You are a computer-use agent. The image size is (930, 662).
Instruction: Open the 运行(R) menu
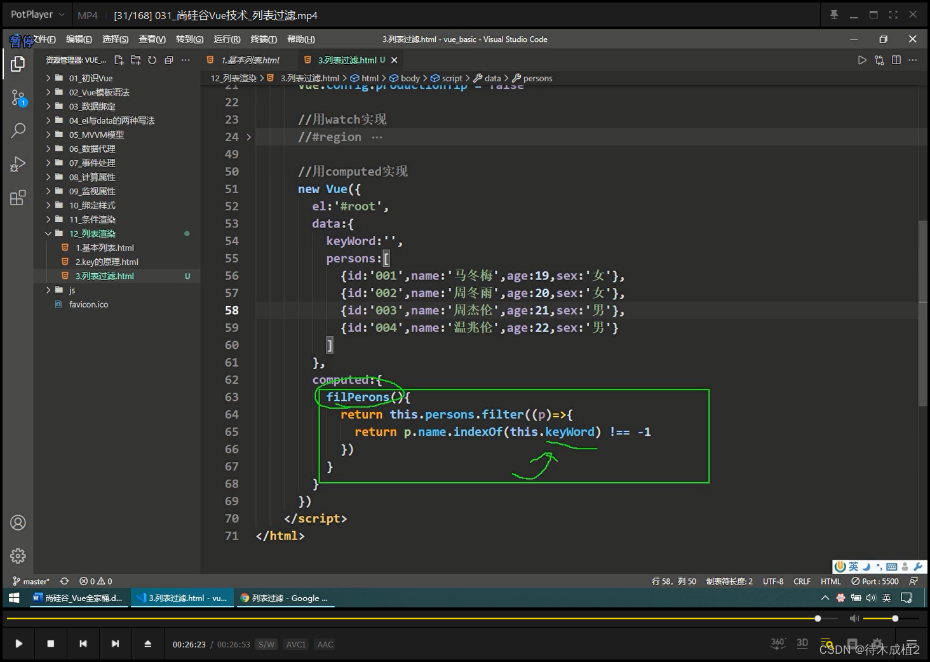coord(227,39)
